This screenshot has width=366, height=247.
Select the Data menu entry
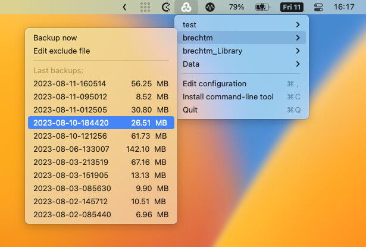(x=242, y=64)
